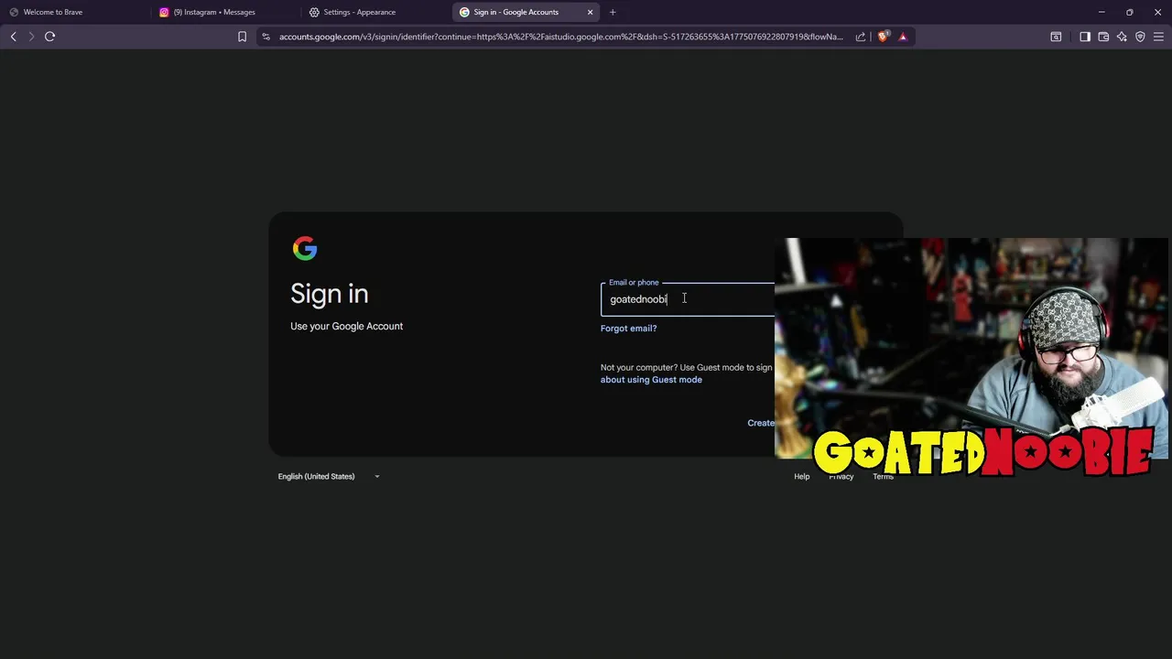Open about using Guest mode link
The image size is (1172, 659).
point(651,380)
